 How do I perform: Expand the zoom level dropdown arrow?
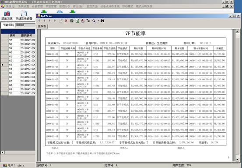[x=98, y=21]
